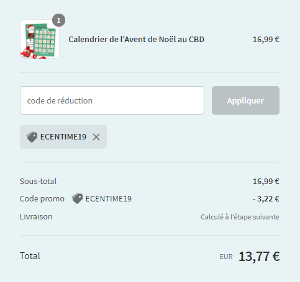Image resolution: width=300 pixels, height=282 pixels.
Task: Click the Calendrier de l'Avent product title
Action: pos(136,39)
